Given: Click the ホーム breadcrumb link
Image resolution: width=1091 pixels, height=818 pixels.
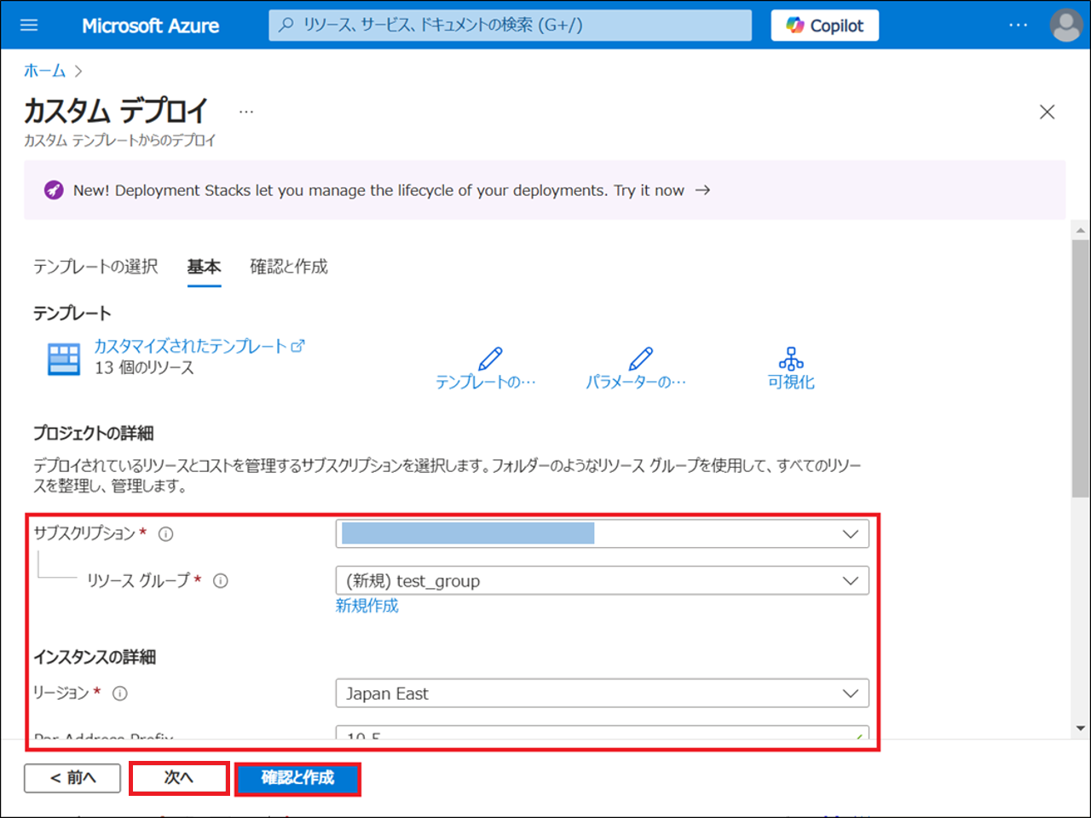Looking at the screenshot, I should [x=44, y=71].
